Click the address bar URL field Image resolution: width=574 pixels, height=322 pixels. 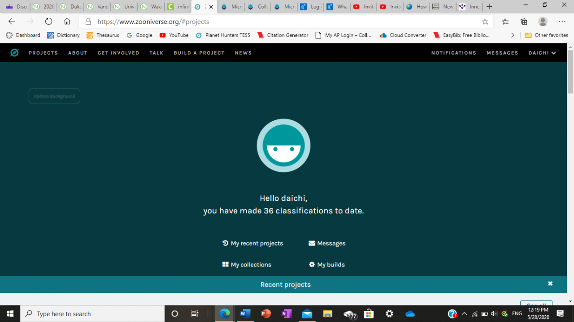pyautogui.click(x=286, y=21)
